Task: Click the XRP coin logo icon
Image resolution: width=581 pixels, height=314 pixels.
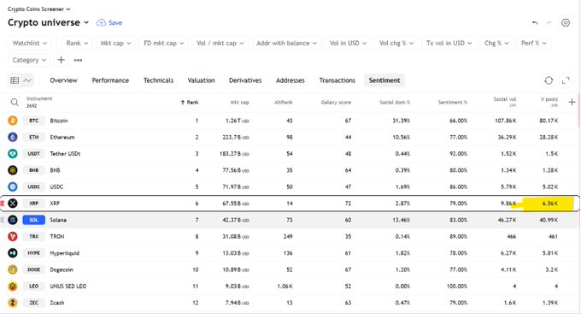Action: coord(13,204)
